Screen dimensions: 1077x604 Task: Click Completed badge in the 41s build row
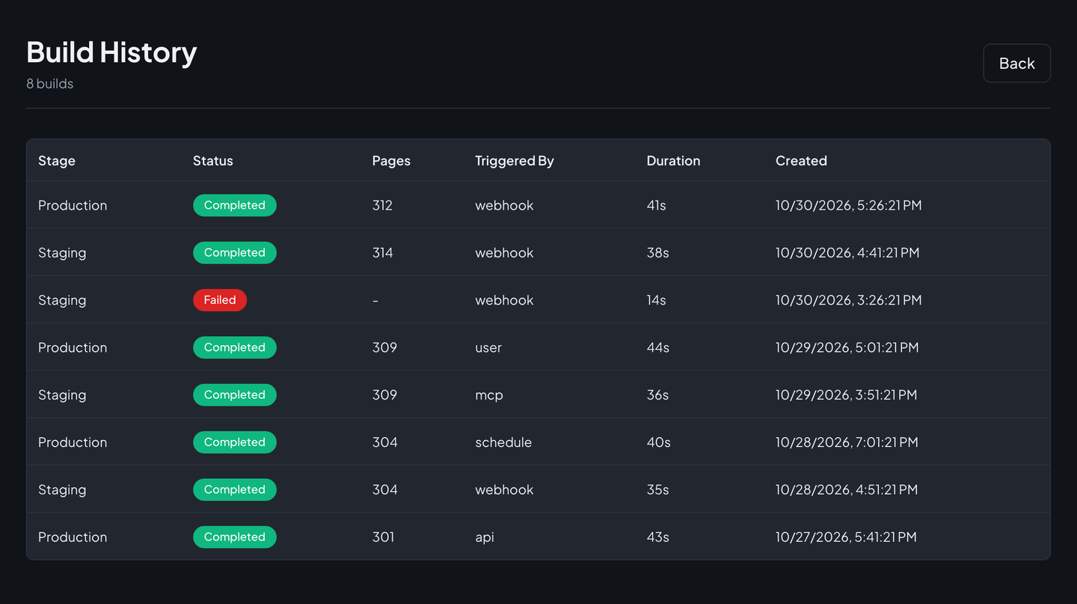[x=235, y=205]
